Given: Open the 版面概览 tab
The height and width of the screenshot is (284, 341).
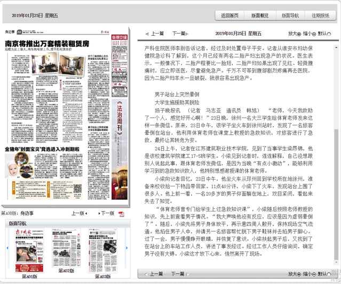Looking at the screenshot, I should point(260,15).
